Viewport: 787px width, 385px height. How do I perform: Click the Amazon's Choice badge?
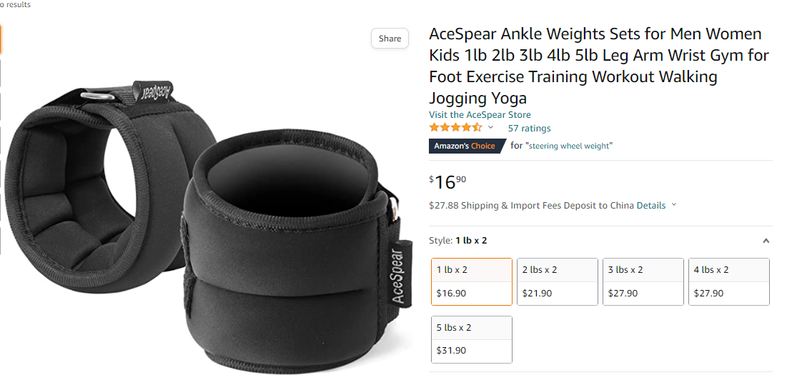point(467,146)
